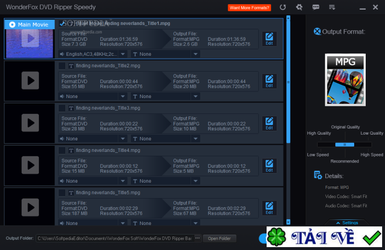The image size is (385, 250).
Task: Edit the Title1 main movie entry
Action: tap(269, 39)
